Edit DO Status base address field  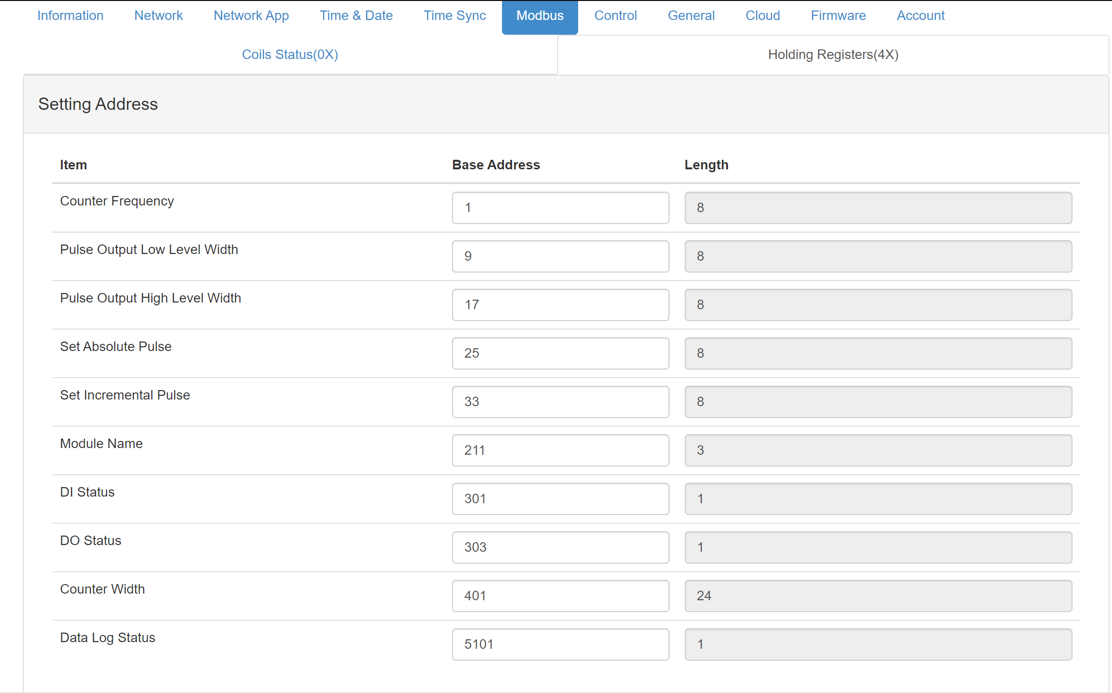coord(561,547)
